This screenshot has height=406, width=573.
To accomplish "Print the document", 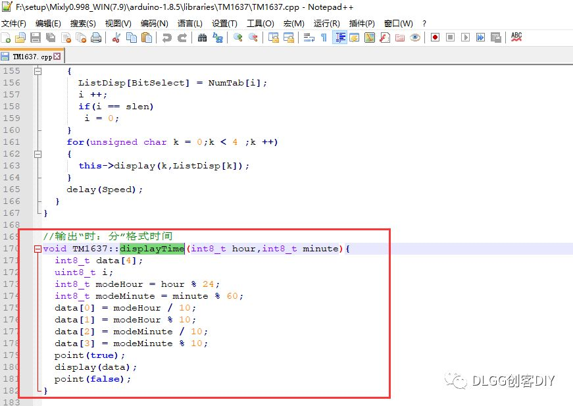I will 95,38.
